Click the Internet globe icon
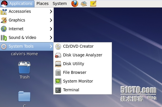 click(4, 29)
